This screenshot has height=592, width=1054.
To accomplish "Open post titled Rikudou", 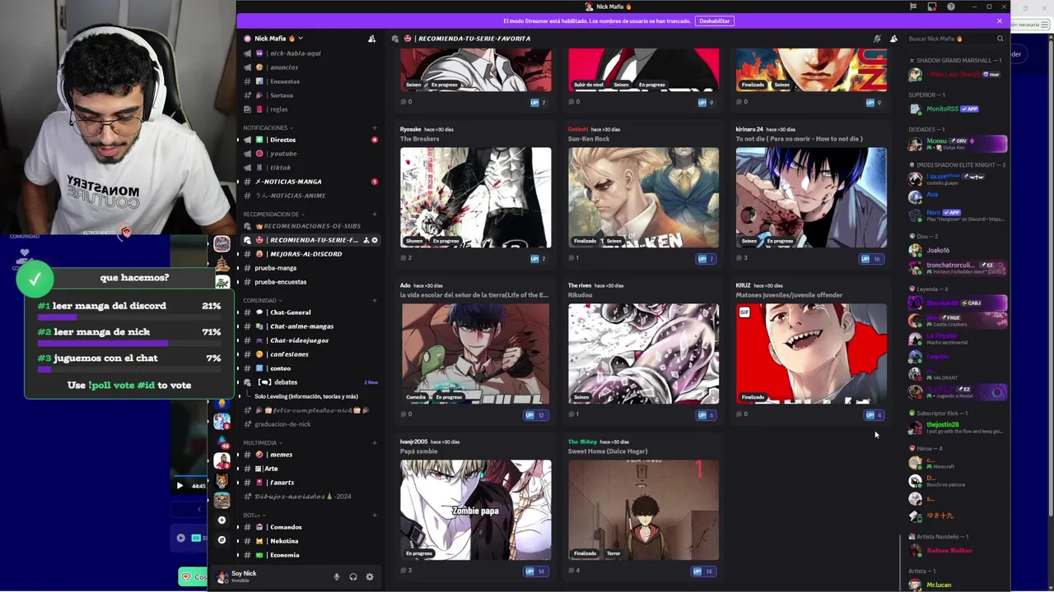I will (x=581, y=295).
